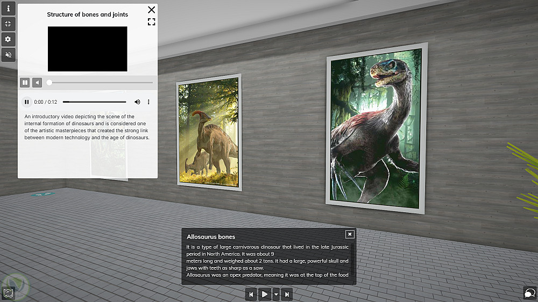The image size is (538, 302).
Task: Click the audio progress bar
Action: (x=94, y=102)
